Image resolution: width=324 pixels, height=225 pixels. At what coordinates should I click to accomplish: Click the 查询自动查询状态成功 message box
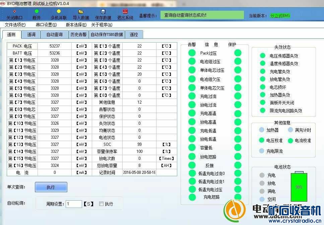(202, 15)
